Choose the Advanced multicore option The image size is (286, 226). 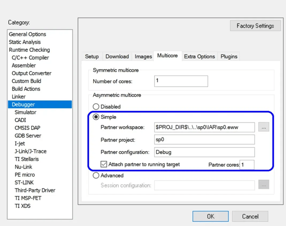click(x=96, y=175)
